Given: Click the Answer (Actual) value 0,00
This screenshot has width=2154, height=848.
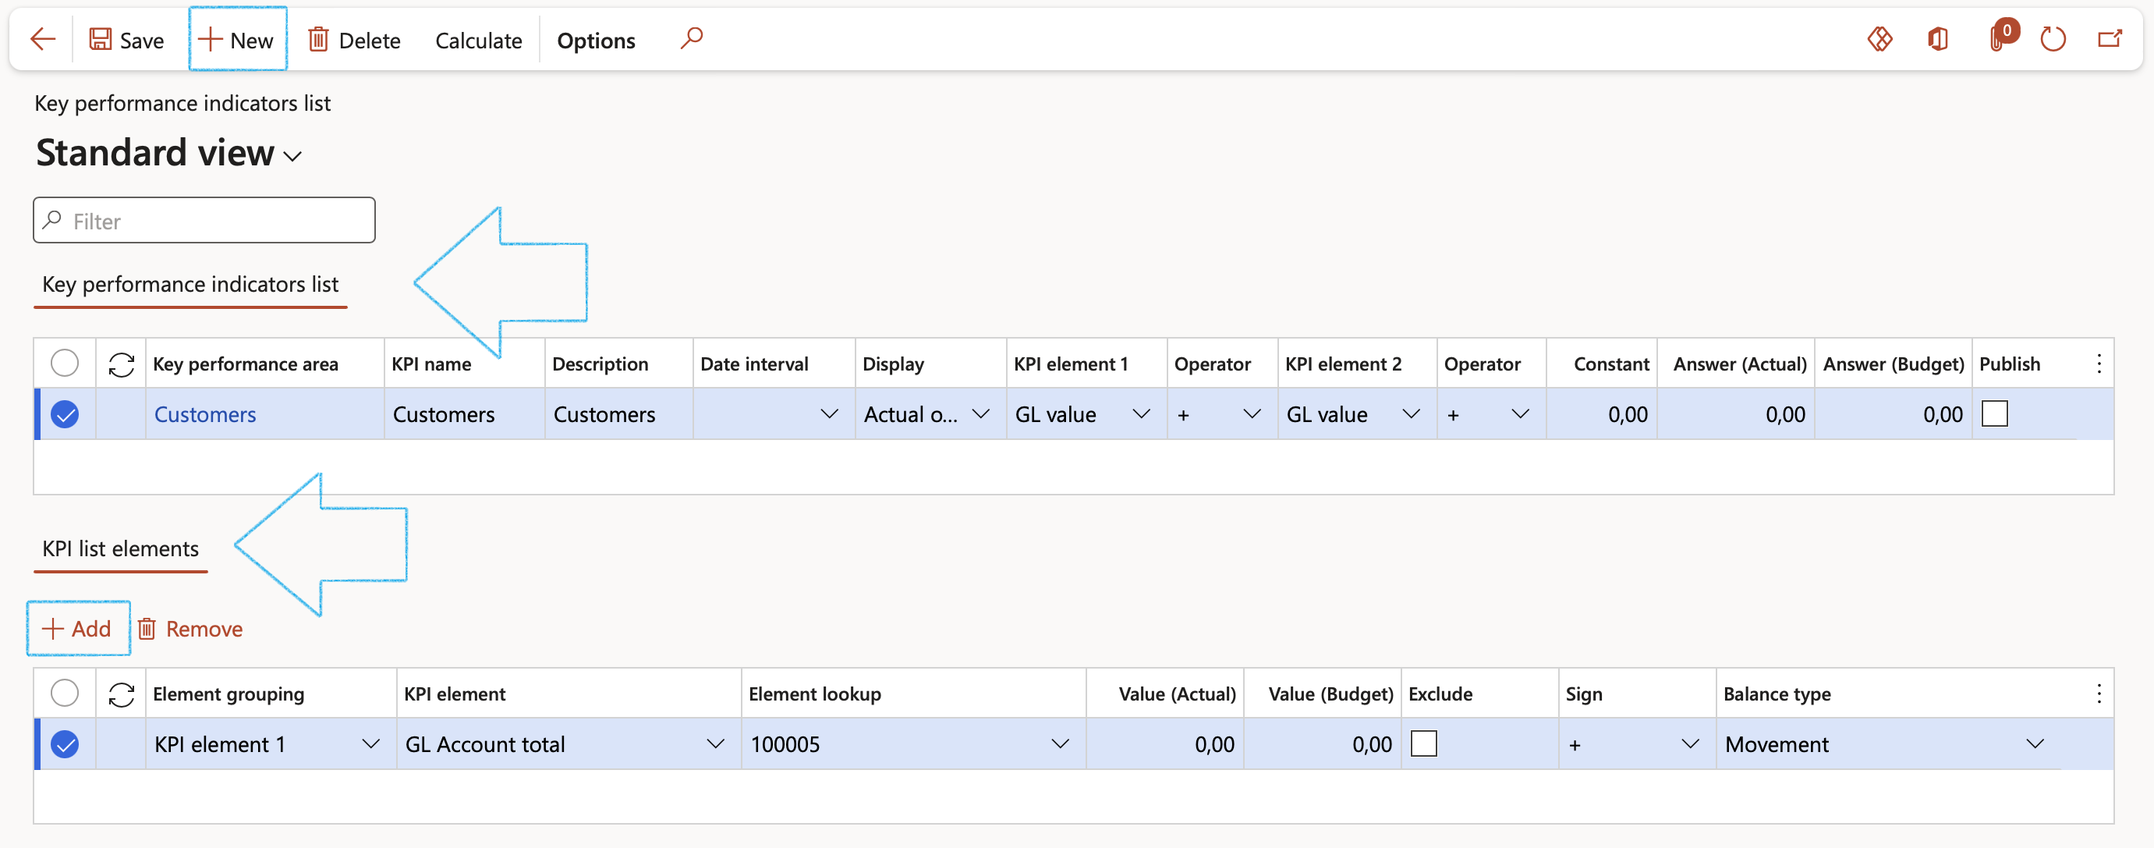Looking at the screenshot, I should coord(1735,414).
